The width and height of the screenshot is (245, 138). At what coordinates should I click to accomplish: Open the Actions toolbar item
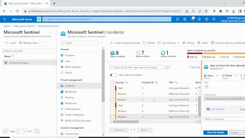(188, 43)
